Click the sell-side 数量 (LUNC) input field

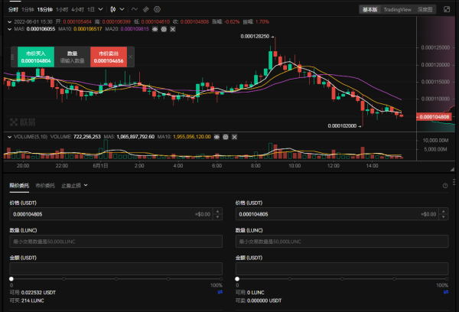point(340,241)
